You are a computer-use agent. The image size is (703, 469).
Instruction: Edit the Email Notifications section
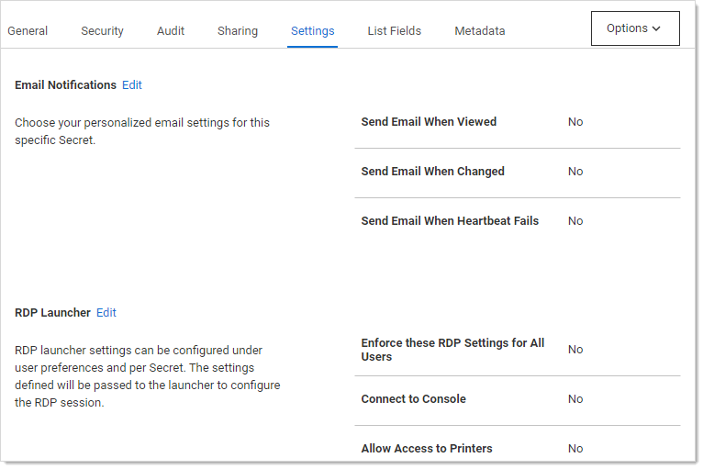132,85
